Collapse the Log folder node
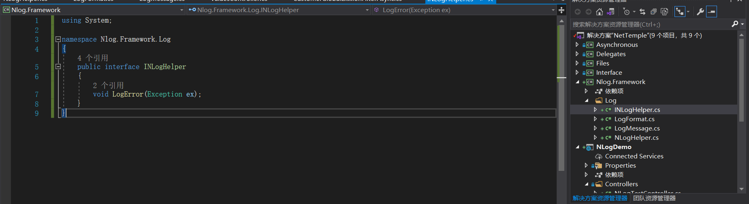The width and height of the screenshot is (749, 204). pos(587,101)
